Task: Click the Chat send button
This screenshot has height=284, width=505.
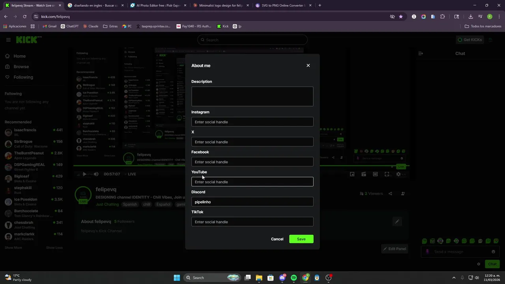Action: coord(492,264)
